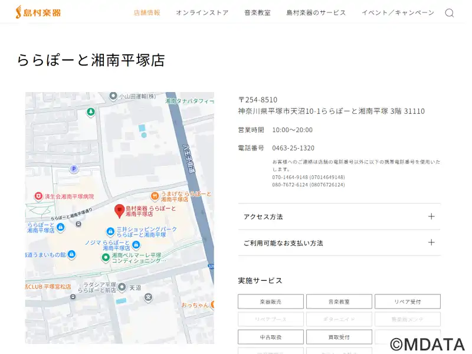Click the address text 神奈川県平塚市天沼10-1

[279, 111]
